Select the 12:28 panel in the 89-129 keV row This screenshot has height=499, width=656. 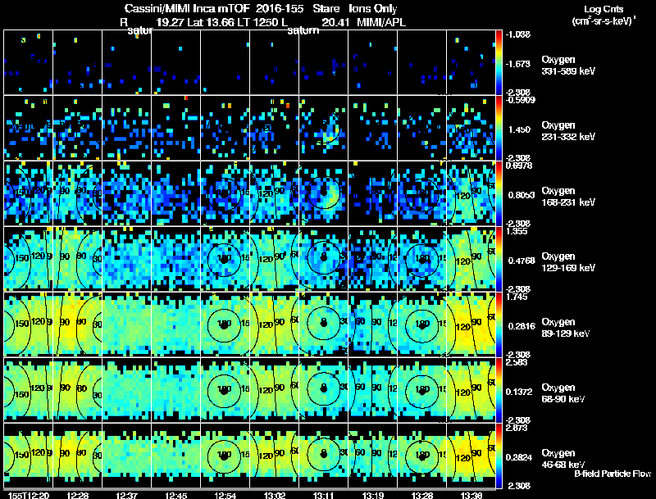[x=77, y=324]
